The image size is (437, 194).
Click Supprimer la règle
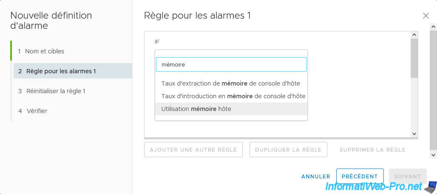point(372,150)
